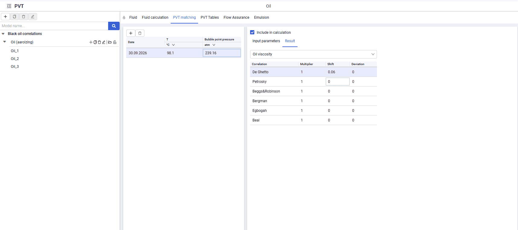Toggle the lock on Oil (aarolzing)
Screen dimensions: 518x230
115,42
